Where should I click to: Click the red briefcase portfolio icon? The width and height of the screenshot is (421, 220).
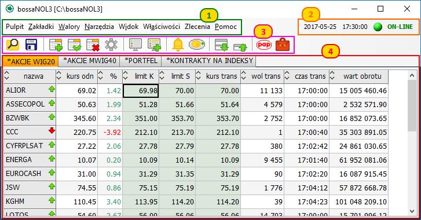click(283, 45)
